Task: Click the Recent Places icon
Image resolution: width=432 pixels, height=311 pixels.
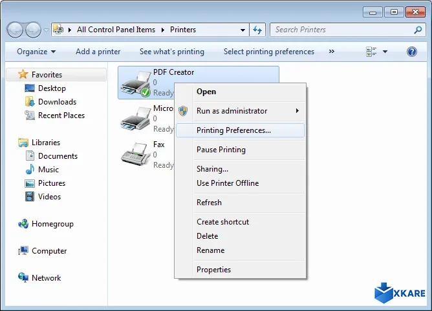Action: 30,115
